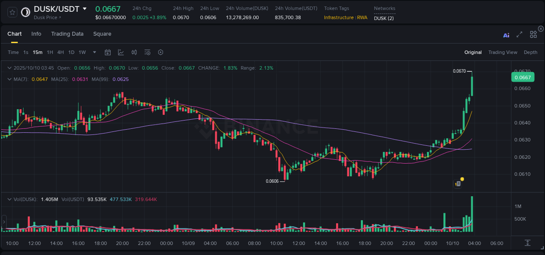Image resolution: width=545 pixels, height=255 pixels.
Task: Select the 4H timeframe
Action: (x=61, y=52)
